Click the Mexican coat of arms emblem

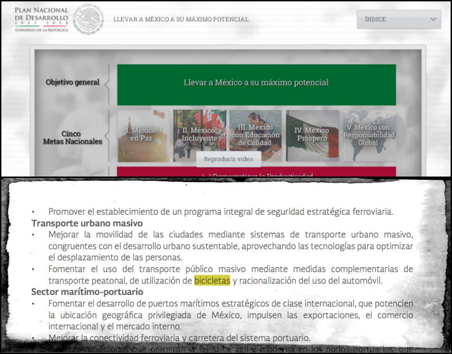pos(88,19)
